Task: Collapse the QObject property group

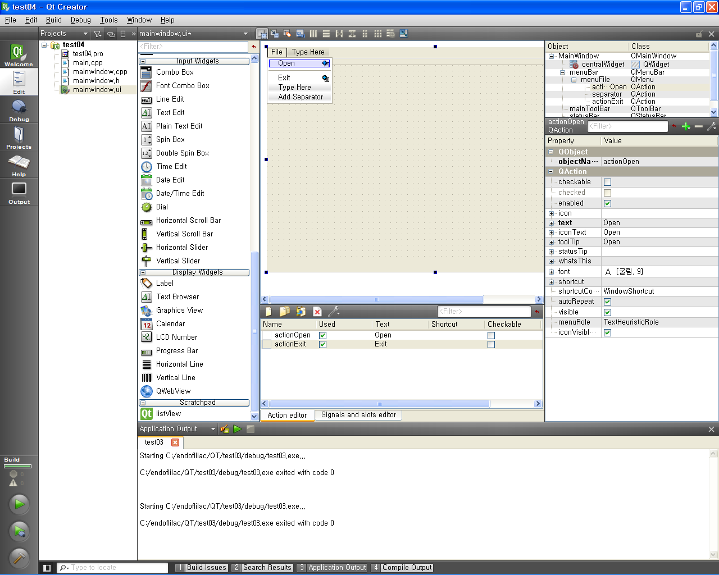Action: [550, 152]
